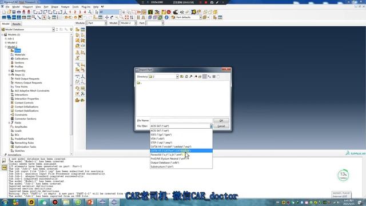Select BCs in the model tree
The width and height of the screenshot is (366, 206).
pyautogui.click(x=17, y=135)
